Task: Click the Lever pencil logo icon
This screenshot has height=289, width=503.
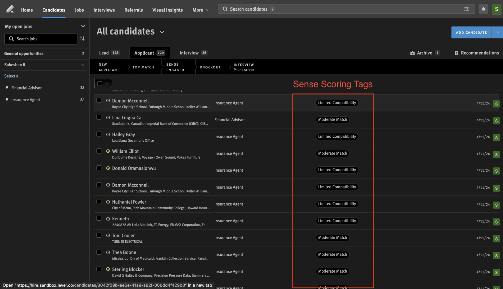Action: click(10, 9)
